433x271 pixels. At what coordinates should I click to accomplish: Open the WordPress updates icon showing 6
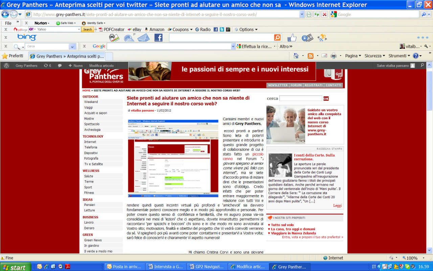click(47, 66)
